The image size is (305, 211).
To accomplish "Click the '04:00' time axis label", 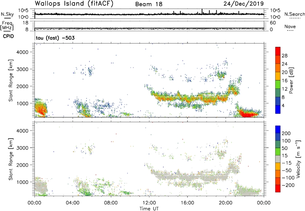I will 73,203.
